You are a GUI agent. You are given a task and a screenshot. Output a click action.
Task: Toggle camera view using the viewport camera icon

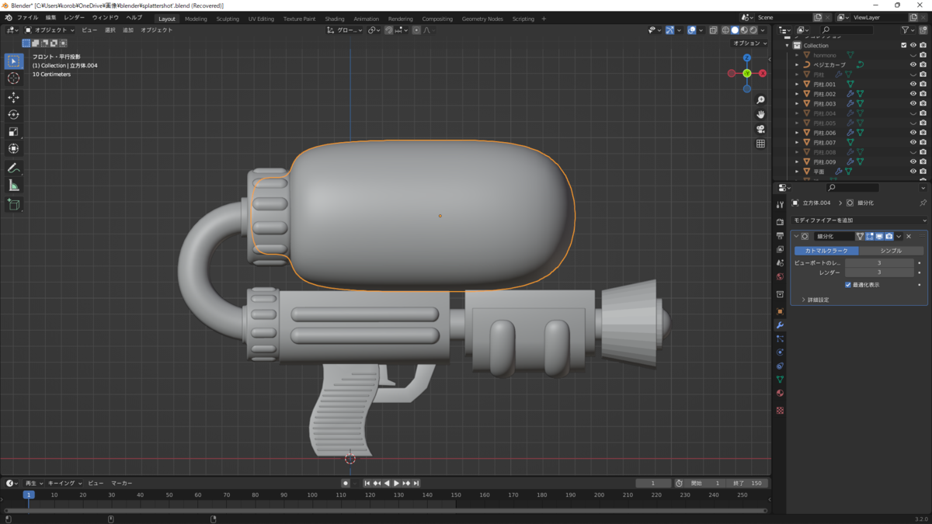coord(760,129)
